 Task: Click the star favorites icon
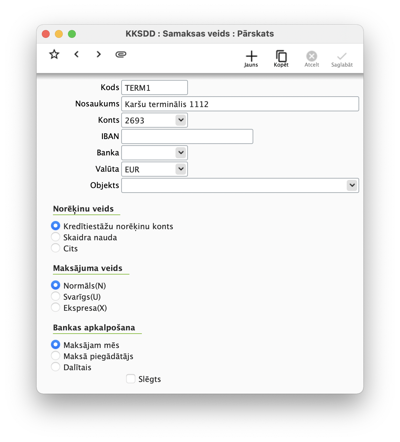click(54, 54)
